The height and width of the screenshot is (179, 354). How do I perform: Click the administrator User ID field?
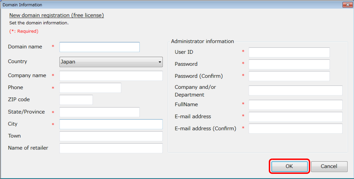tap(289, 52)
